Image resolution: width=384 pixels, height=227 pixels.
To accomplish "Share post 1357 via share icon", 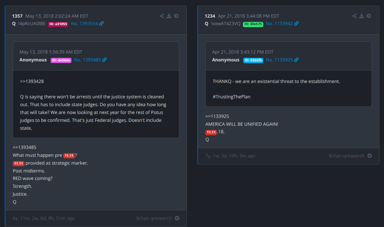I will 162,16.
